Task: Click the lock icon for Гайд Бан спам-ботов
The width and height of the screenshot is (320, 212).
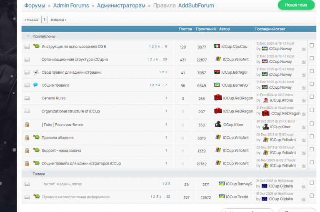Action: click(x=27, y=125)
